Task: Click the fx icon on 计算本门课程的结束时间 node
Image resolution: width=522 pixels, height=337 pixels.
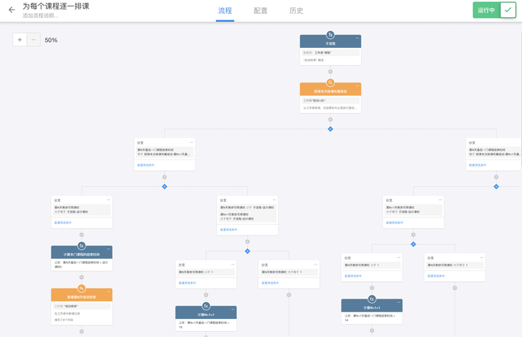Action: coord(82,246)
